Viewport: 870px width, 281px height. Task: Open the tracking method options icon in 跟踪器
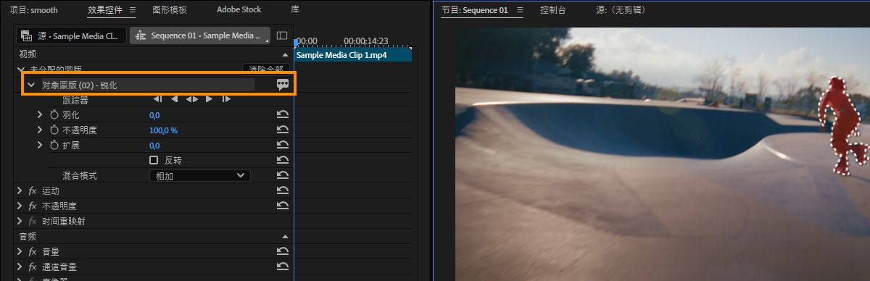pos(191,99)
